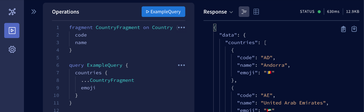Copy response to clipboard
Viewport: 364px width, 112px height.
coord(343,29)
